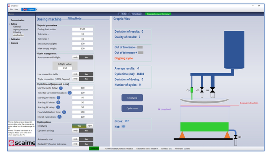Click the Scaime logo
The image size is (276, 155).
click(x=22, y=143)
